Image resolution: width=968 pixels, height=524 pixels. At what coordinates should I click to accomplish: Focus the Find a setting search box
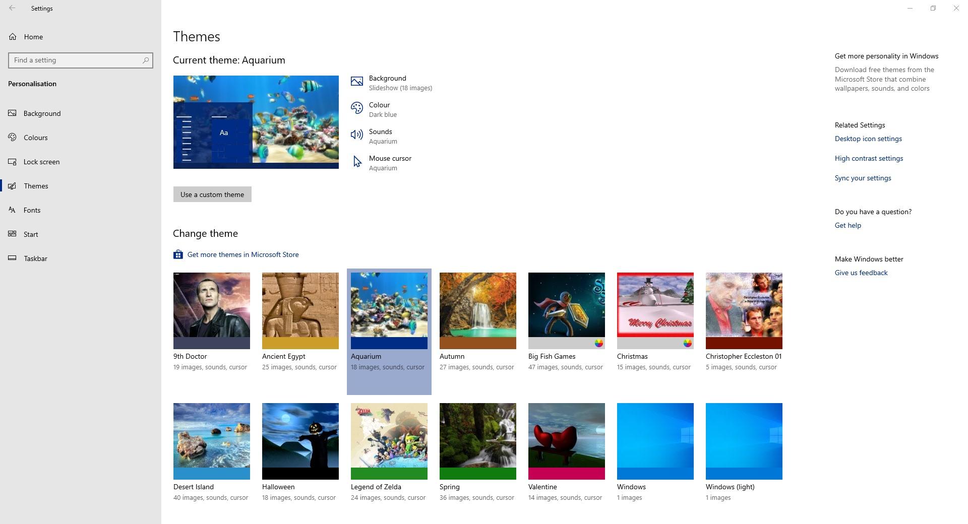coord(81,60)
